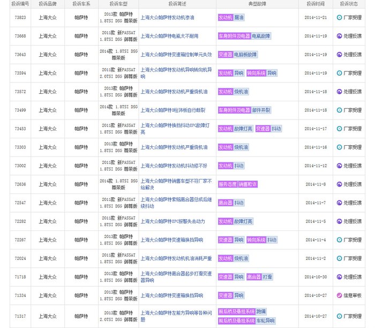Click the 处理反馈 status icon for complaint 73668
The image size is (375, 328).
[x=339, y=36]
